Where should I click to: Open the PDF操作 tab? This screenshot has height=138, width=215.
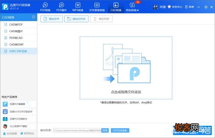click(61, 7)
